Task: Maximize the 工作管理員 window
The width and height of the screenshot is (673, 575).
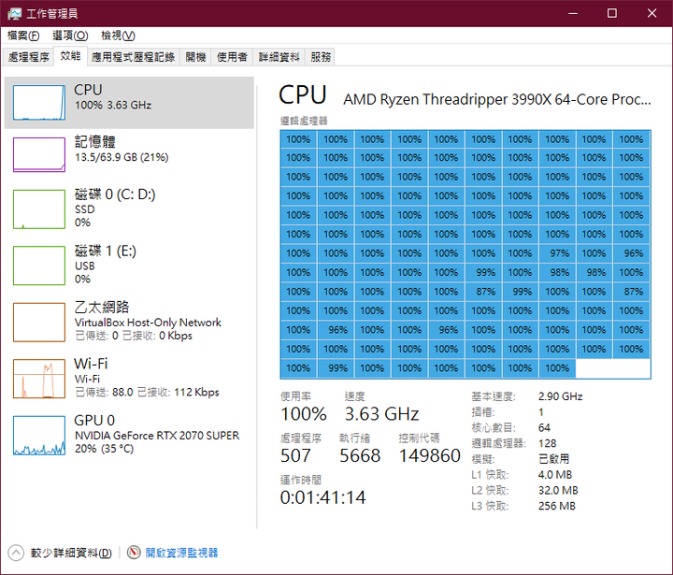Action: (611, 13)
